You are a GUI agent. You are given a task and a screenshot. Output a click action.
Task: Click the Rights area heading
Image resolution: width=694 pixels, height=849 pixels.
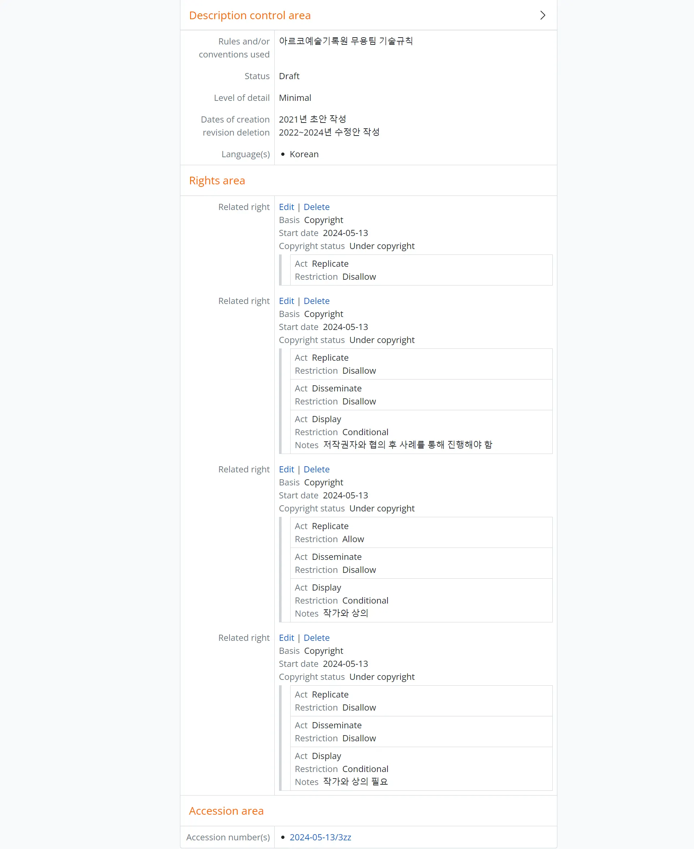point(217,181)
